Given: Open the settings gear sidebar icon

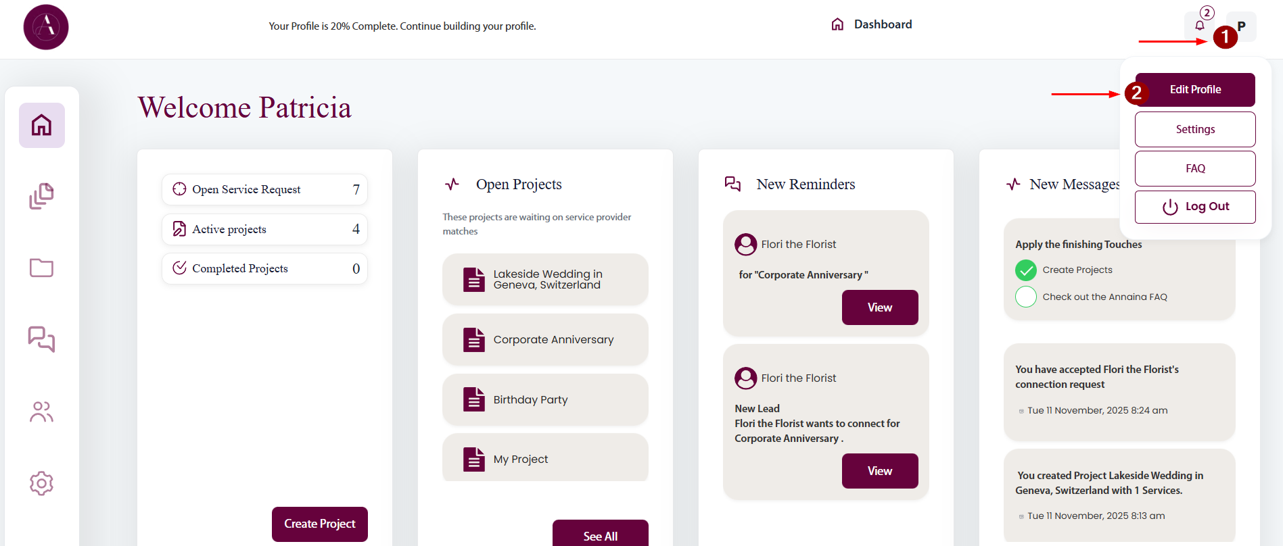Looking at the screenshot, I should pos(42,483).
